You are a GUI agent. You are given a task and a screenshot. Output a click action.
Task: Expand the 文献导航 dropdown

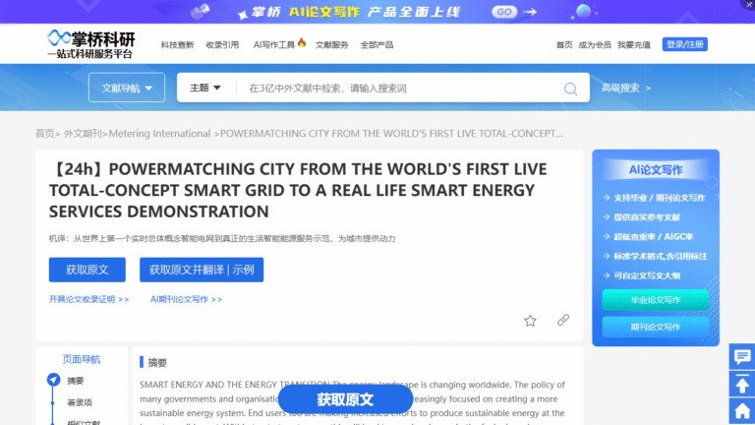(x=127, y=89)
